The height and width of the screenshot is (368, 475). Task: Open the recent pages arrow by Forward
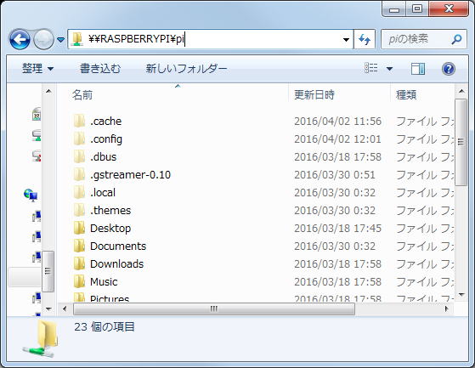(x=61, y=40)
